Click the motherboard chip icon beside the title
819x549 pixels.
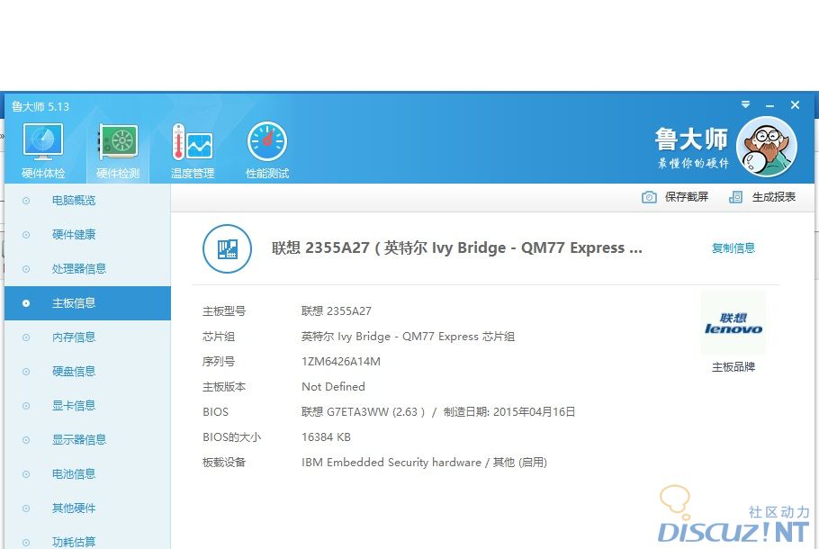(227, 248)
